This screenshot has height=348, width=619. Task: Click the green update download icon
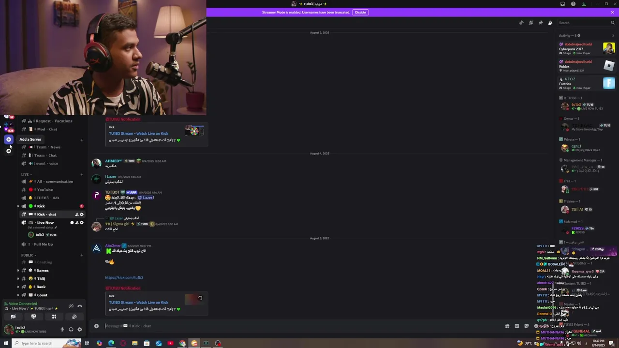[584, 4]
